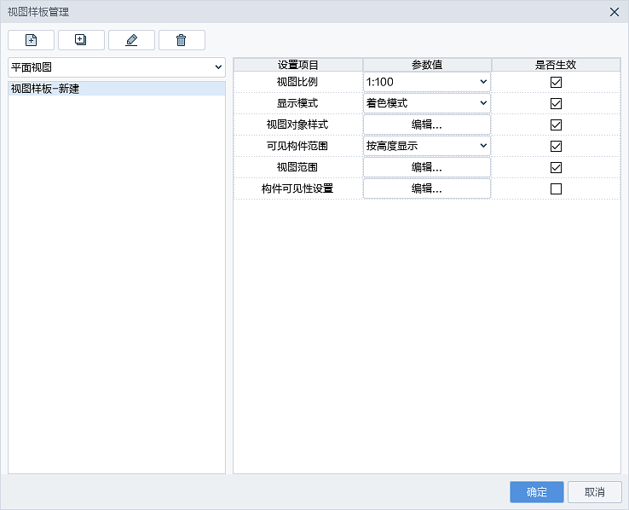This screenshot has height=510, width=629.
Task: Confirm with the 确定 button
Action: tap(537, 492)
